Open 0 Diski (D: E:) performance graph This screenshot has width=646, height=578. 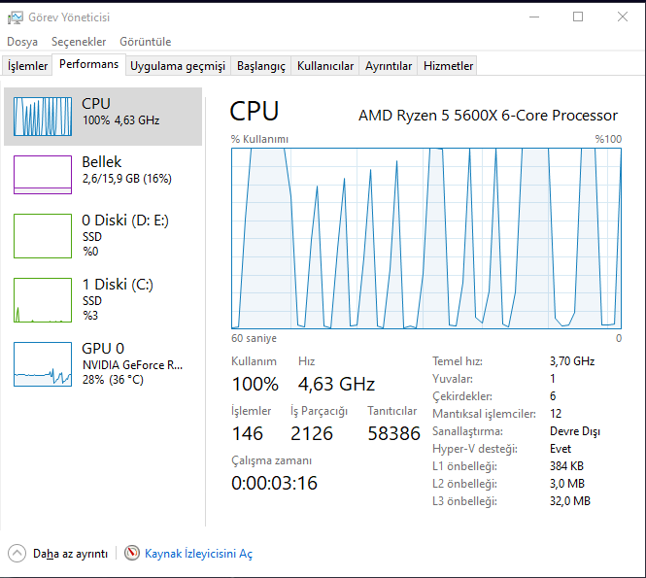coord(43,235)
